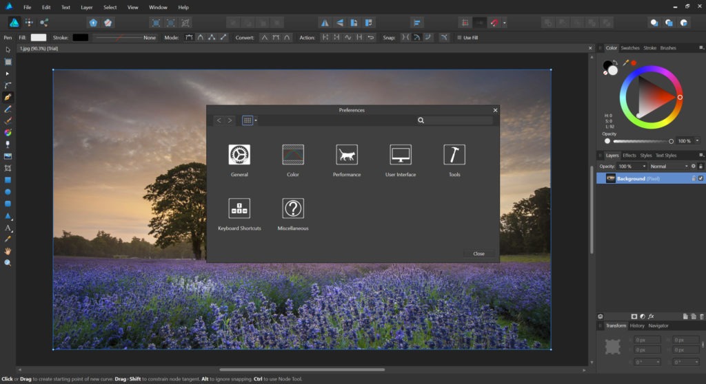Viewport: 706px width, 384px height.
Task: Open Miscellaneous preferences
Action: pyautogui.click(x=292, y=215)
